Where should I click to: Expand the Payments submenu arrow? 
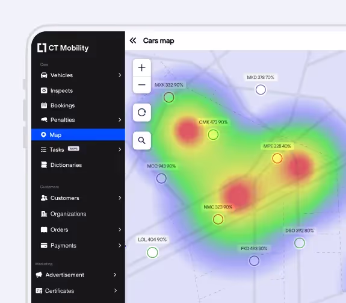click(120, 246)
